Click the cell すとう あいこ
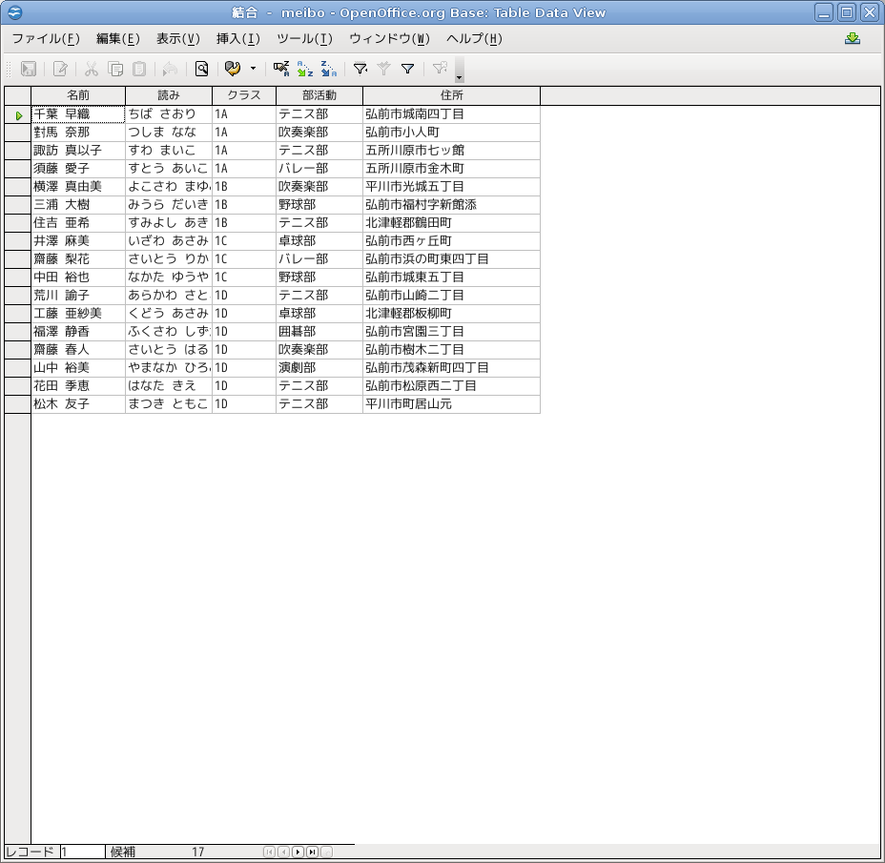This screenshot has width=885, height=863. (x=169, y=169)
